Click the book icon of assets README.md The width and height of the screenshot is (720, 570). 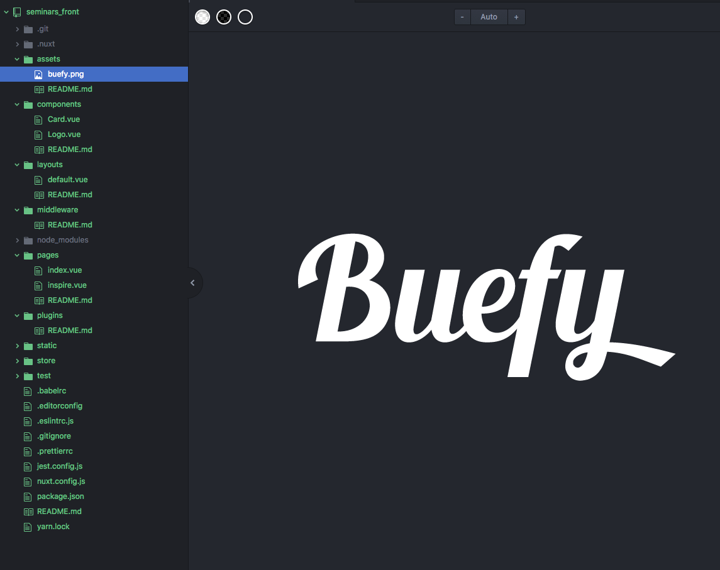click(40, 89)
